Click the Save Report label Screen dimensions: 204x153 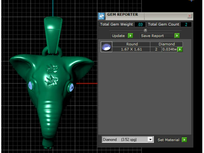(152, 36)
